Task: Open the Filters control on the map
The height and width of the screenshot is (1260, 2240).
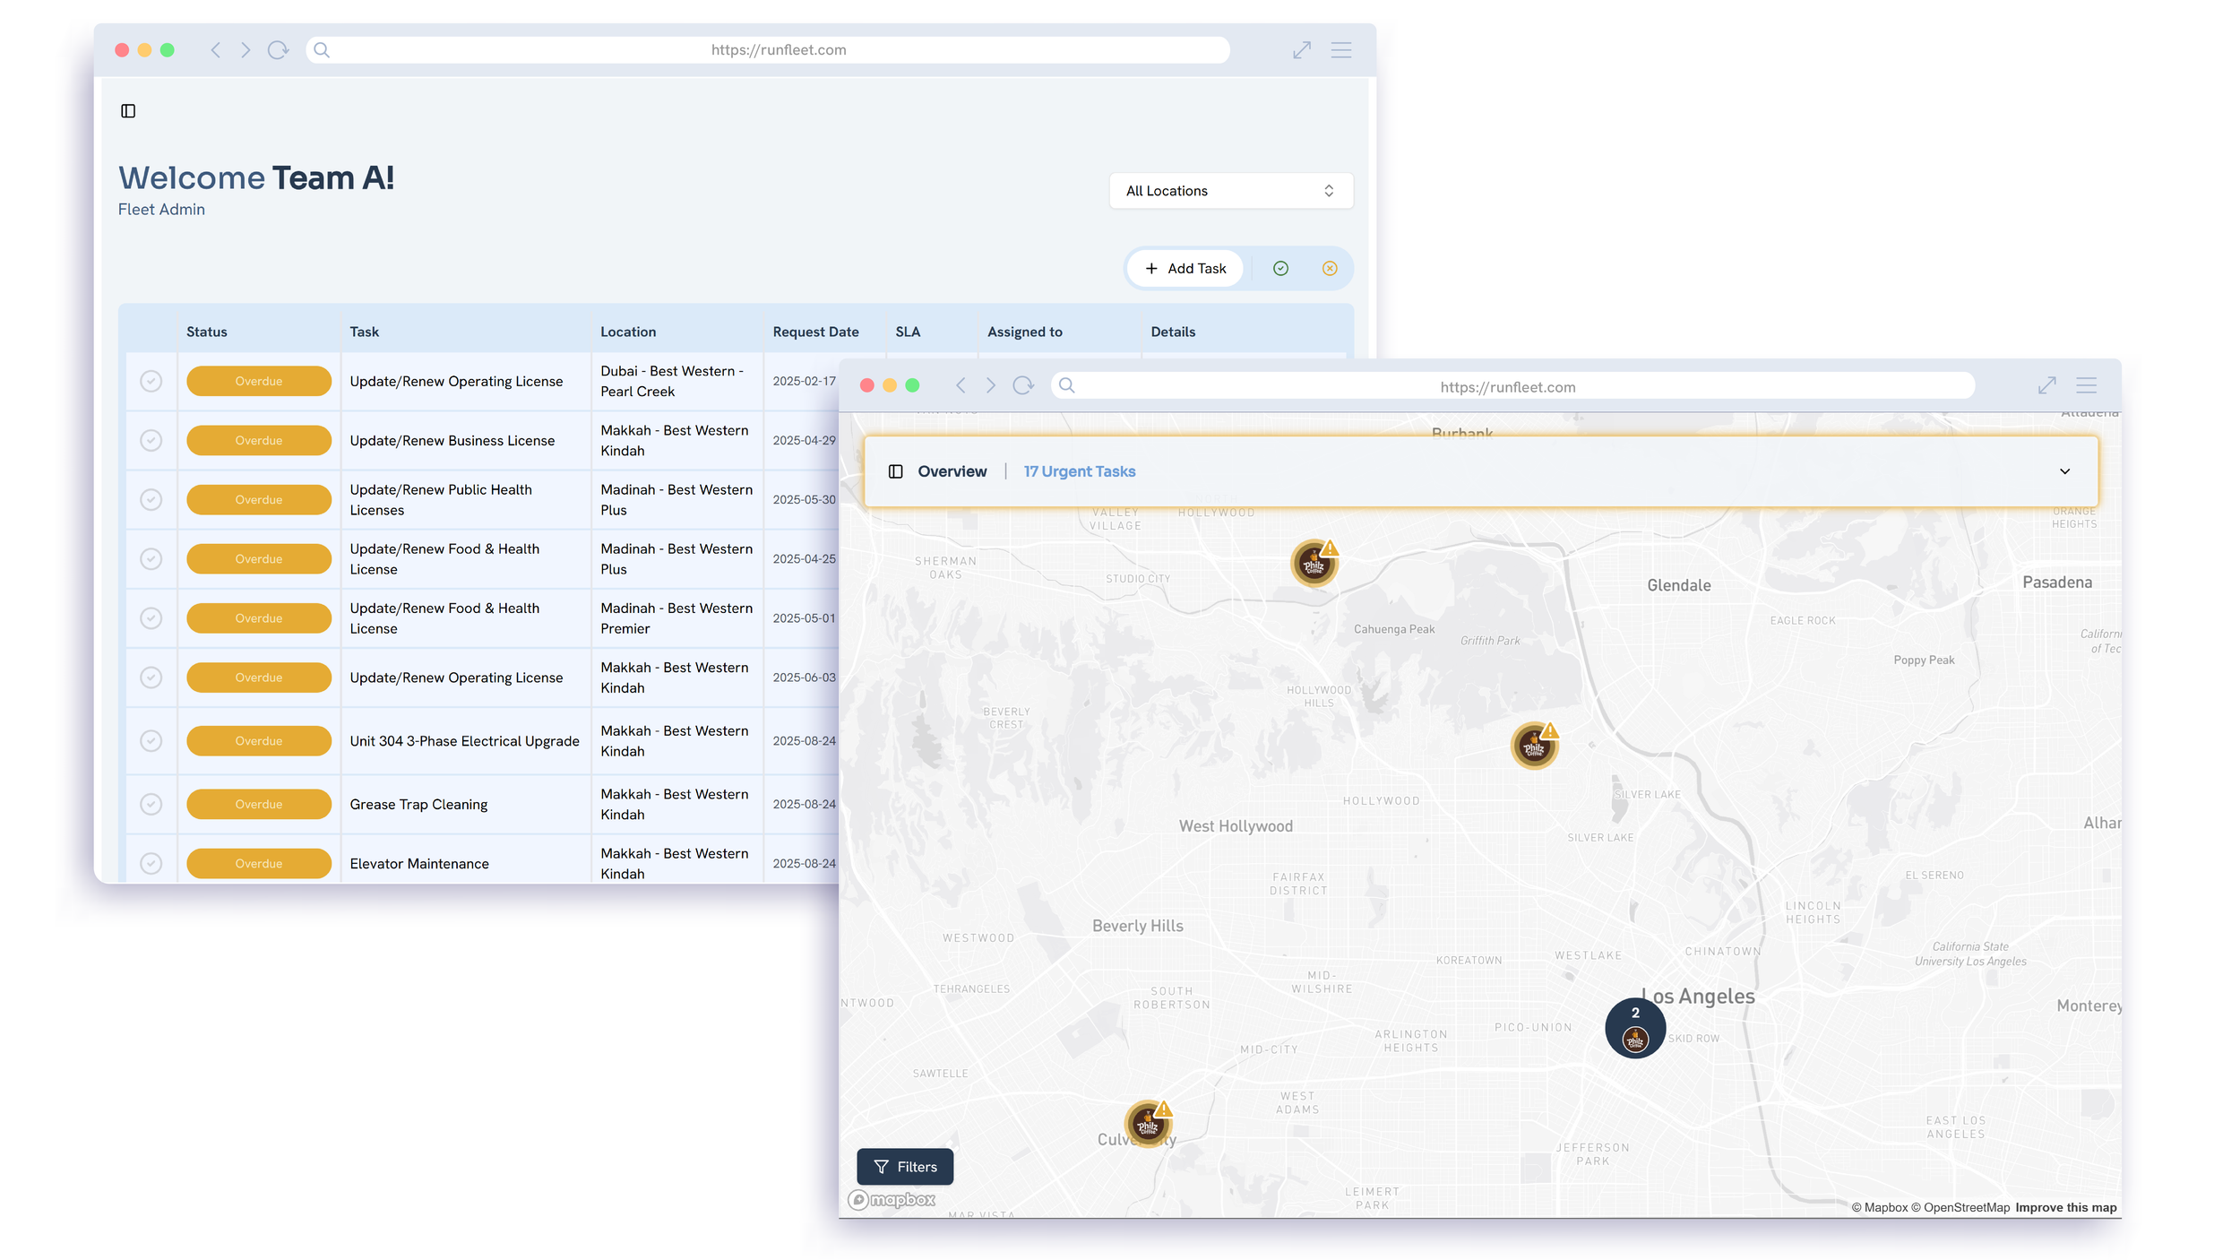Action: click(x=904, y=1166)
